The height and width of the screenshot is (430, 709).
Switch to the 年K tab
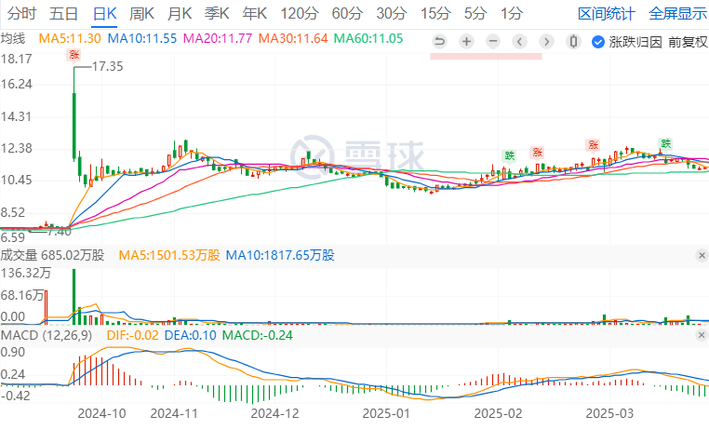[255, 14]
